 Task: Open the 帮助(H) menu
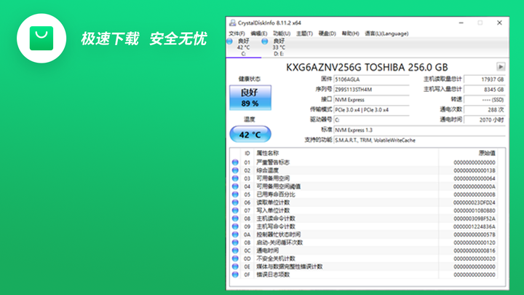point(350,34)
